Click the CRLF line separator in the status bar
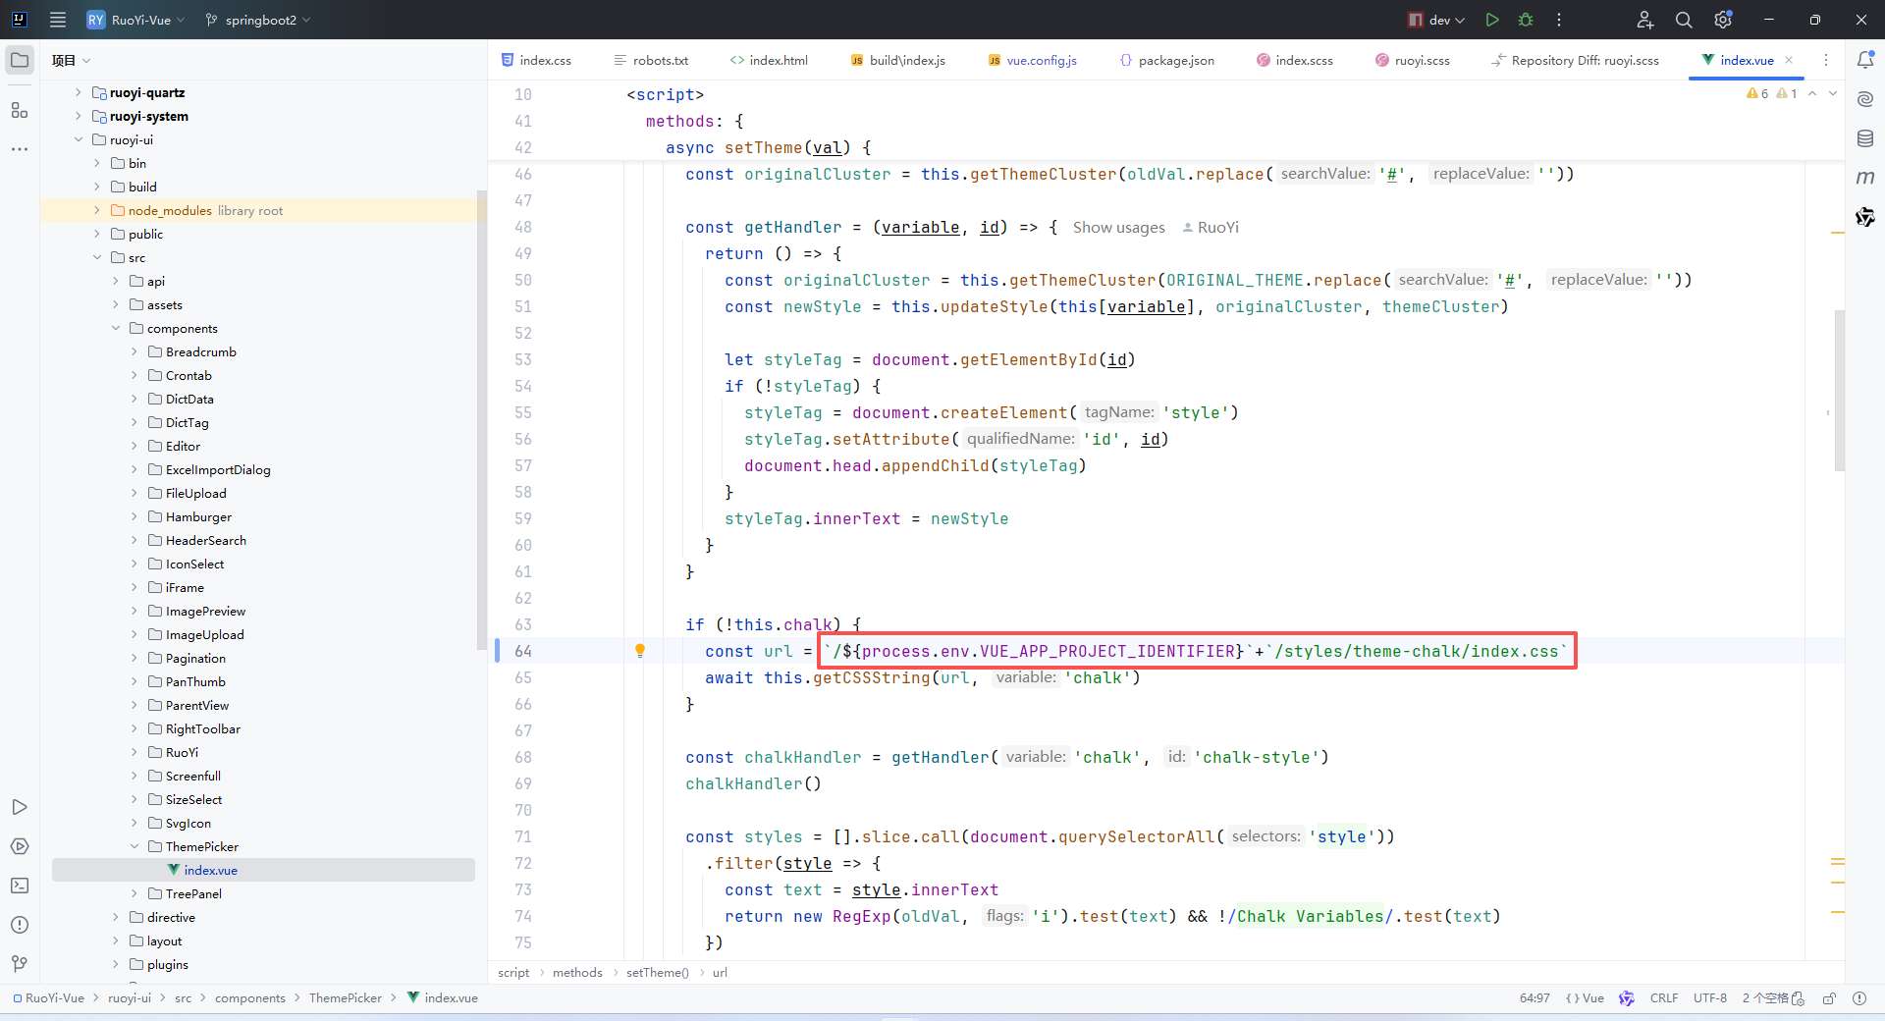 click(1663, 998)
